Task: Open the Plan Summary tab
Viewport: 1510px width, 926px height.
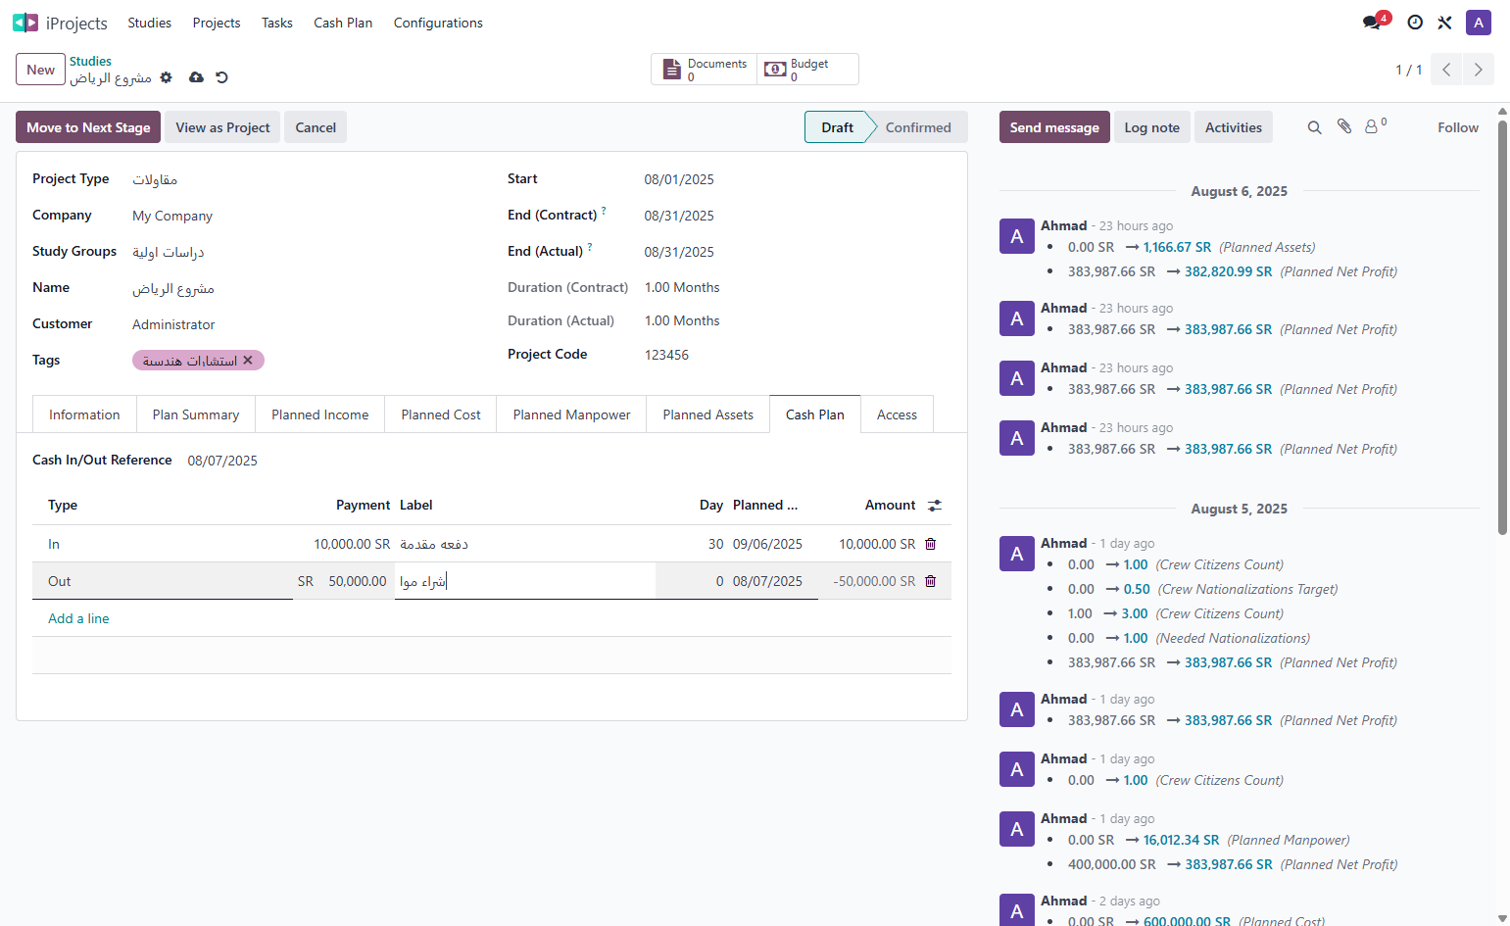Action: pos(196,414)
